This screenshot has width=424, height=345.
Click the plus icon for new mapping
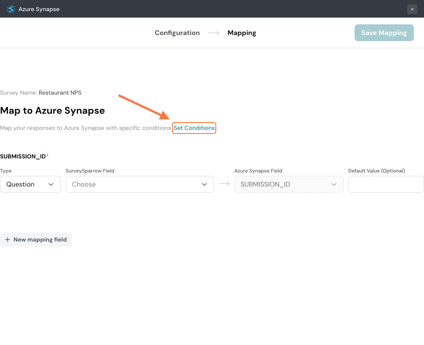[8, 240]
